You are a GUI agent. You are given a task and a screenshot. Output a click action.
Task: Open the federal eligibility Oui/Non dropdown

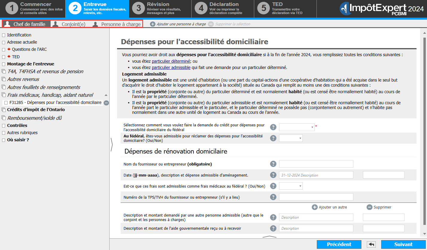[x=291, y=138]
